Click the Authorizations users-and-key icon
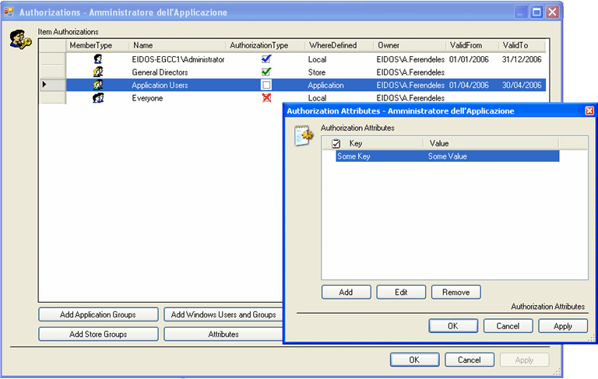The height and width of the screenshot is (379, 598). [x=19, y=40]
